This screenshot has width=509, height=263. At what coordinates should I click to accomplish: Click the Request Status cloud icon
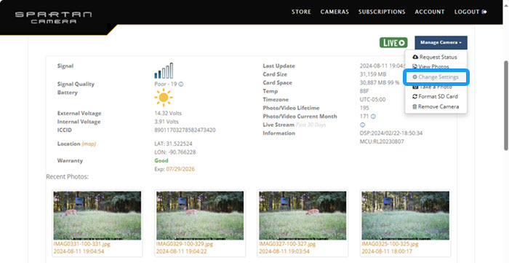[415, 57]
